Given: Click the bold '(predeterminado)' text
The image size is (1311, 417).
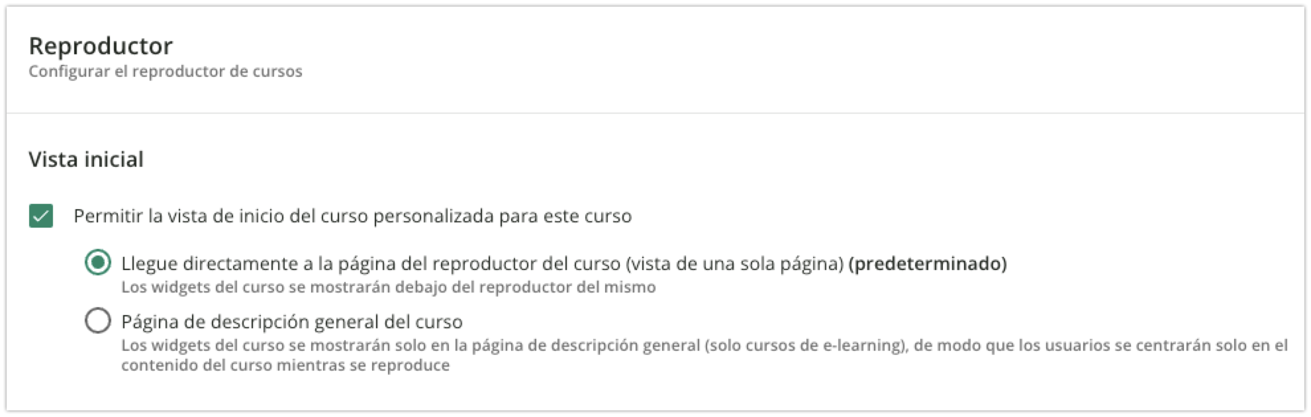Looking at the screenshot, I should point(928,263).
